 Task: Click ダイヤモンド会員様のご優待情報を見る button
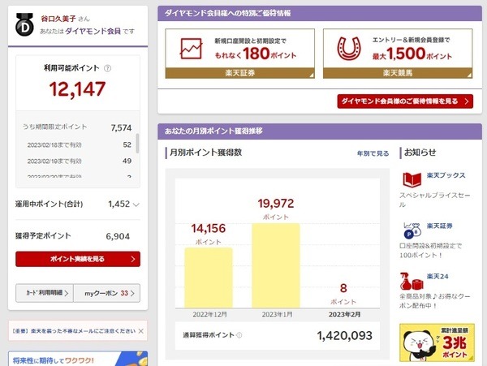pos(405,101)
